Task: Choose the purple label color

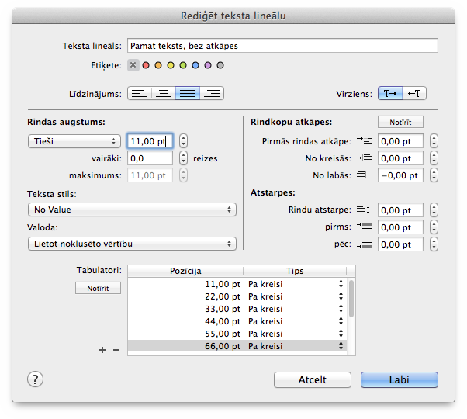Action: click(x=208, y=65)
